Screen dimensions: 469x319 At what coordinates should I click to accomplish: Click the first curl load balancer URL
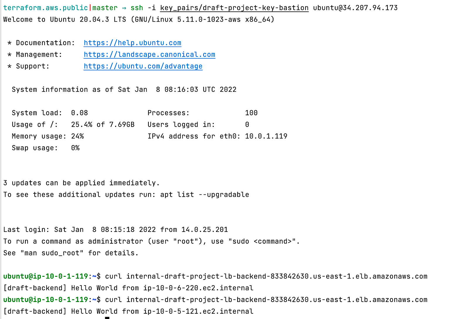click(277, 276)
